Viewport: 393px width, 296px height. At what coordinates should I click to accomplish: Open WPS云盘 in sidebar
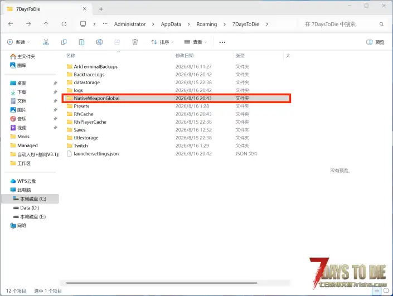[x=23, y=181]
